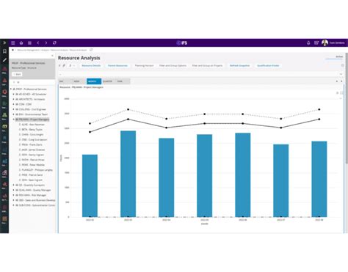Viewport: 348px width, 272px height.
Task: Expand the Risk Manager tree node
Action: pos(14,195)
